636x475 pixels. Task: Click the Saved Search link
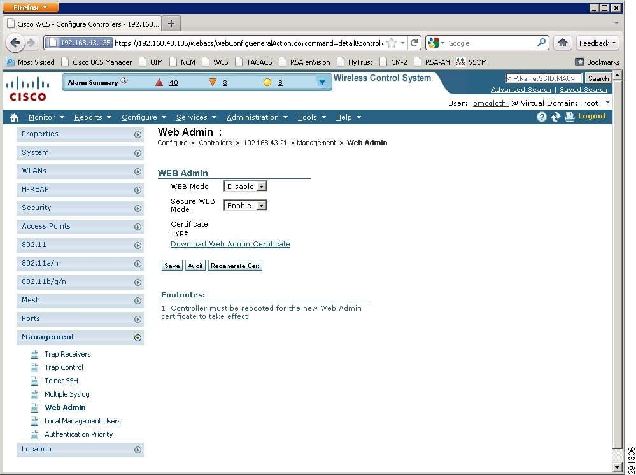coord(583,89)
